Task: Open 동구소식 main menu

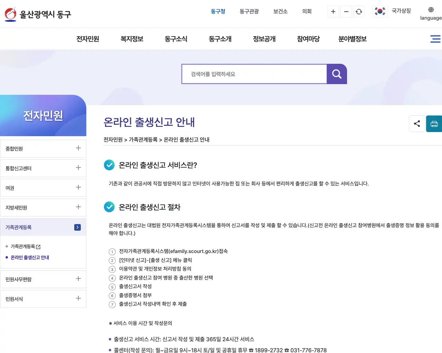Action: coord(176,39)
